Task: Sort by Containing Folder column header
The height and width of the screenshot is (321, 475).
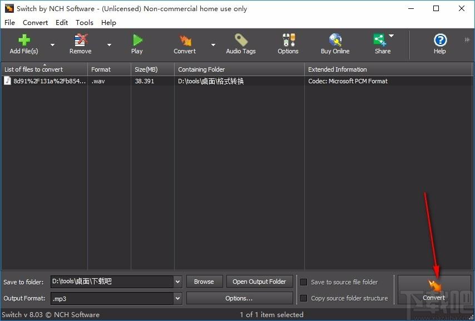Action: 239,69
